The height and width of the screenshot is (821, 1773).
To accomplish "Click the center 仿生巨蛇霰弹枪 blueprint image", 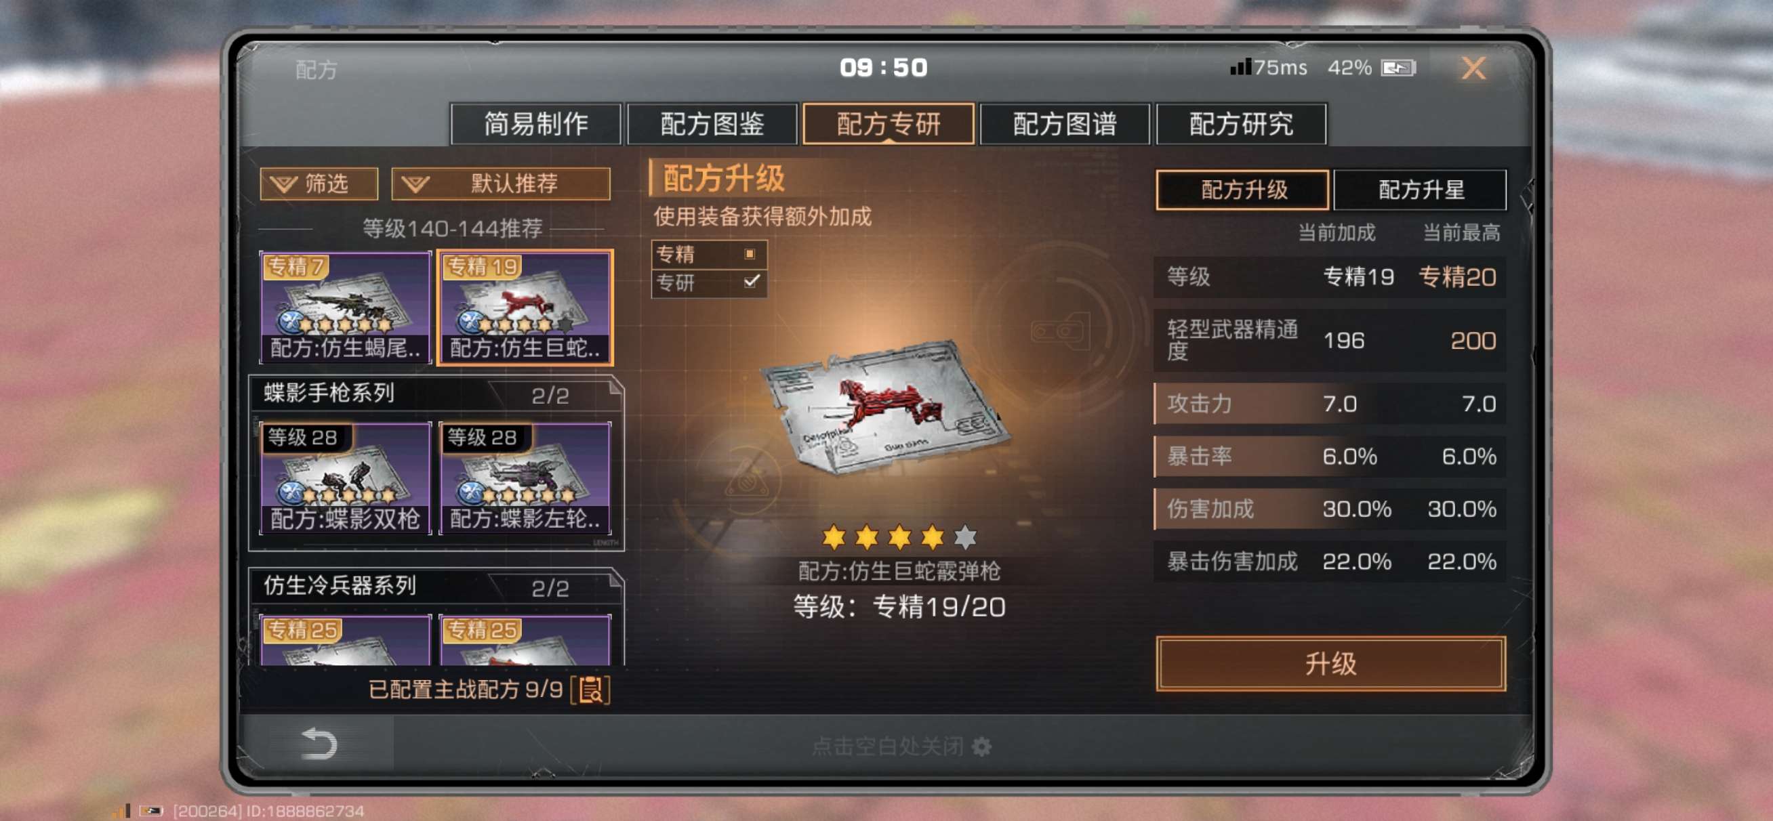I will pos(884,406).
